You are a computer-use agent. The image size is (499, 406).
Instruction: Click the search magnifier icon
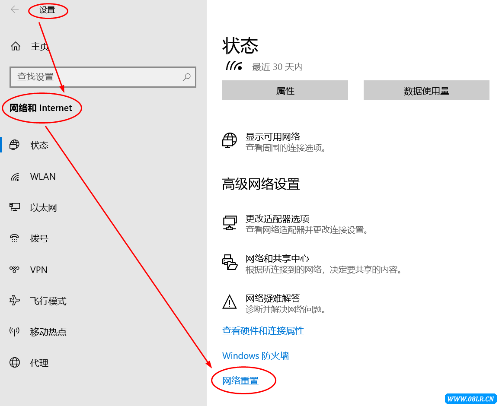[x=186, y=77]
